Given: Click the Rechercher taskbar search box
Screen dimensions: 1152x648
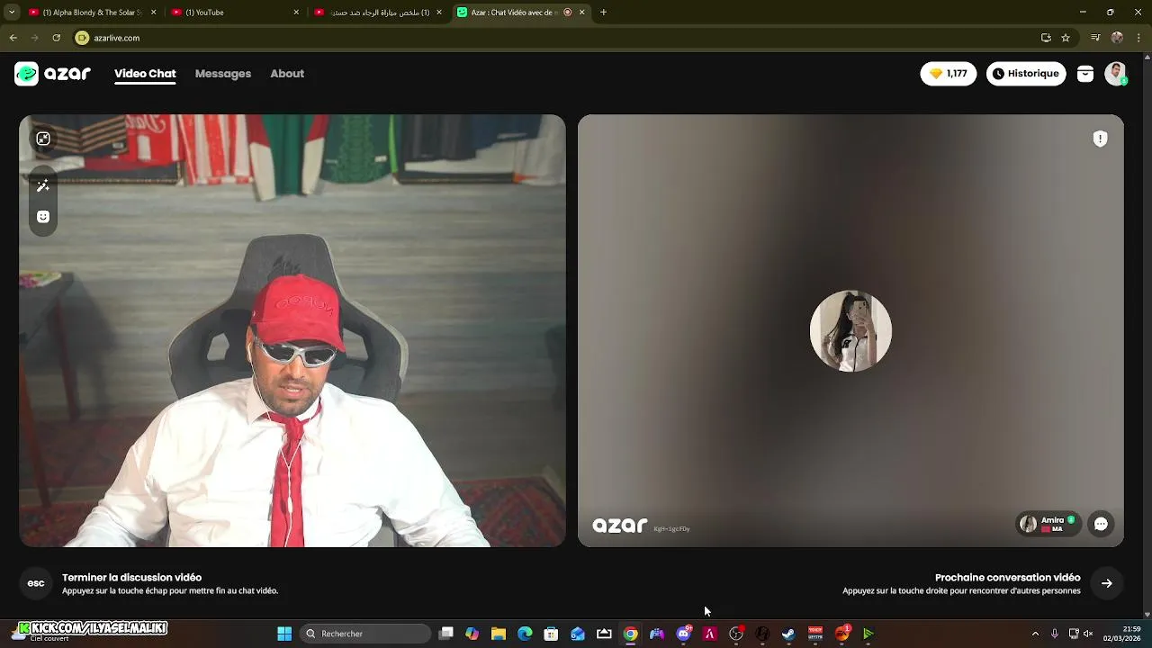Looking at the screenshot, I should (366, 634).
